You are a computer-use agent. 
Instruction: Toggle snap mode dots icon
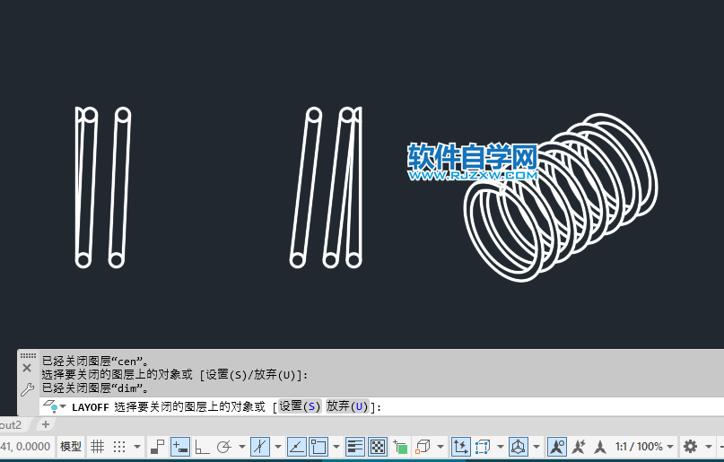pos(119,446)
